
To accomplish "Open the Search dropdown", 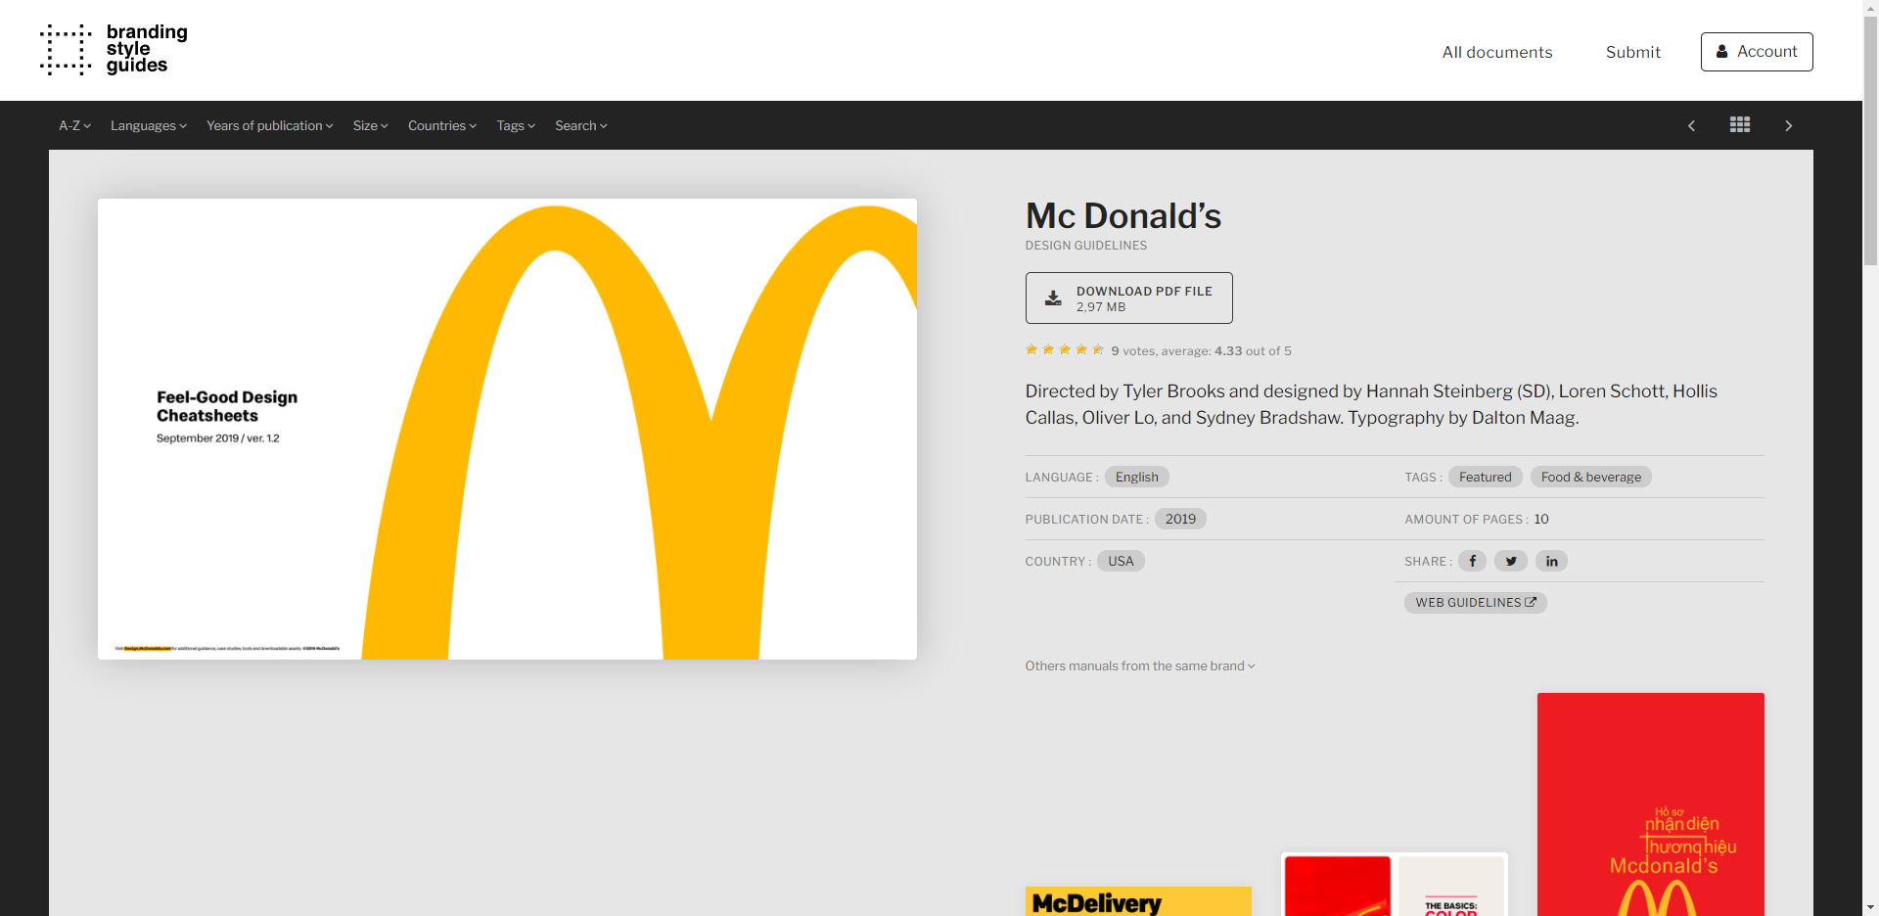I will (x=580, y=125).
